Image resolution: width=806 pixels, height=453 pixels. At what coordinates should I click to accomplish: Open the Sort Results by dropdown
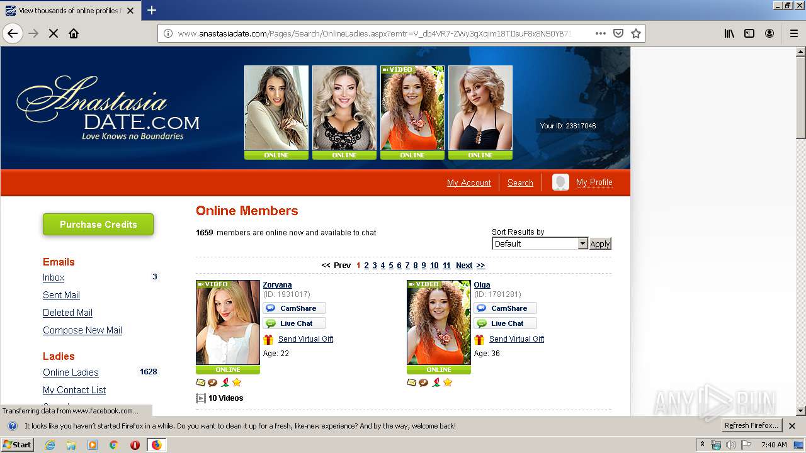pyautogui.click(x=540, y=243)
